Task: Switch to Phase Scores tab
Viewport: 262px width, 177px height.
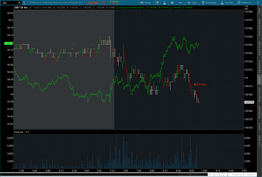Action: 259,95
